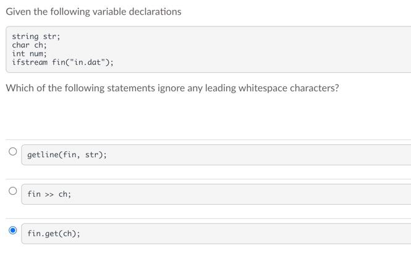Click the ifstream fin("in.dat") code line
411x256 pixels.
tap(62, 62)
